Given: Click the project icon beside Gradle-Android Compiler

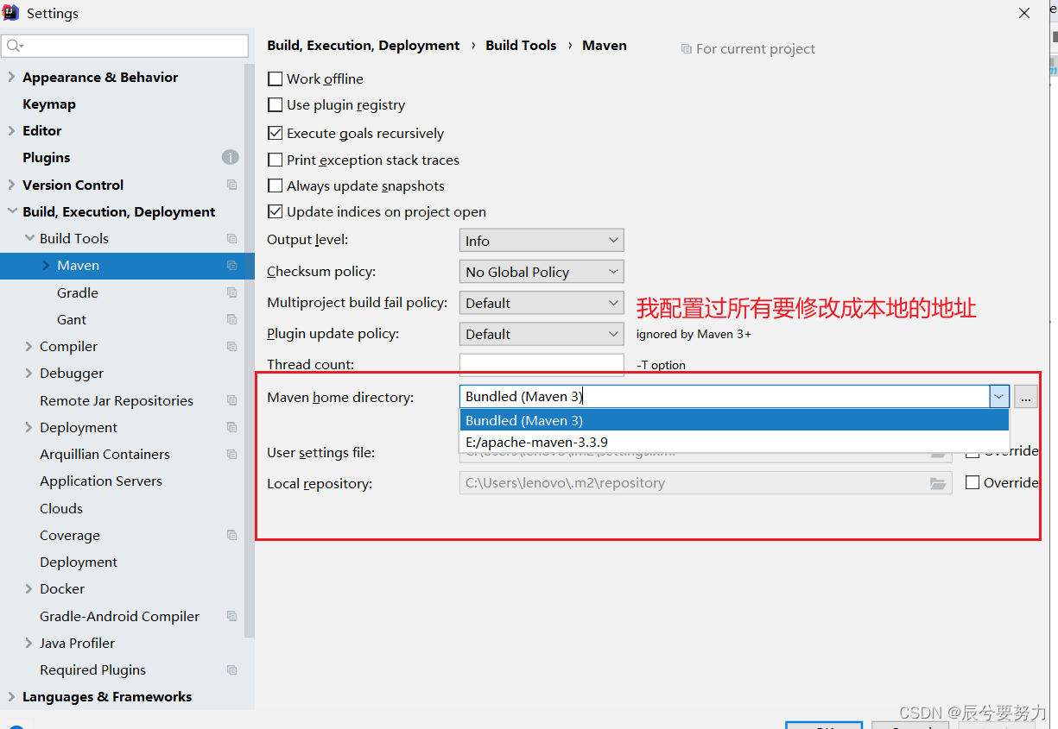Looking at the screenshot, I should 231,616.
